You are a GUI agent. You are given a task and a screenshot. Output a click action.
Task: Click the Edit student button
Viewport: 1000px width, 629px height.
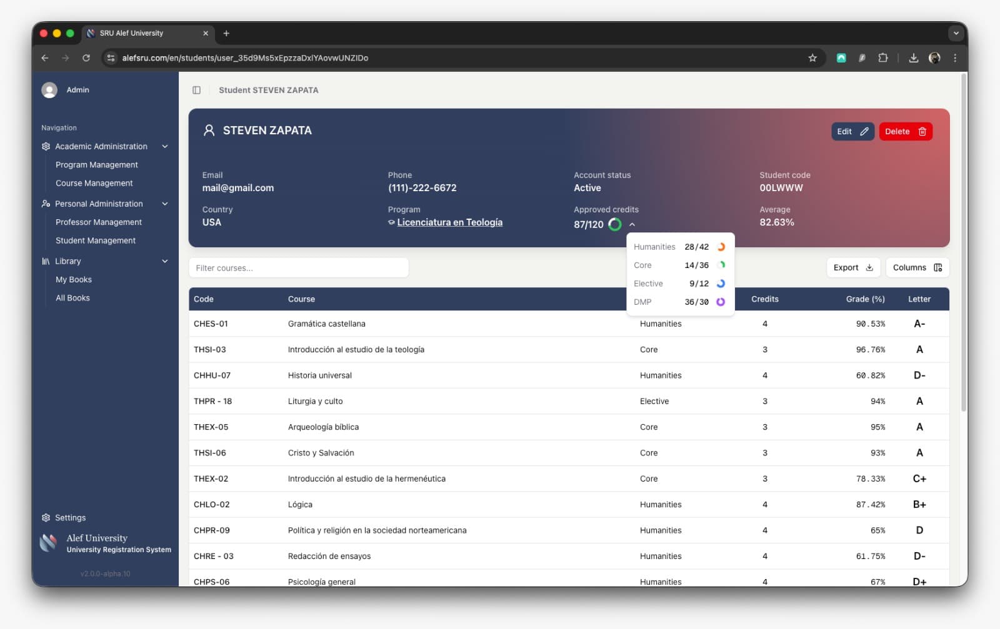852,132
